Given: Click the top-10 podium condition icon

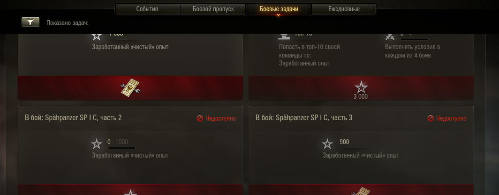Looking at the screenshot, I should pos(284,36).
